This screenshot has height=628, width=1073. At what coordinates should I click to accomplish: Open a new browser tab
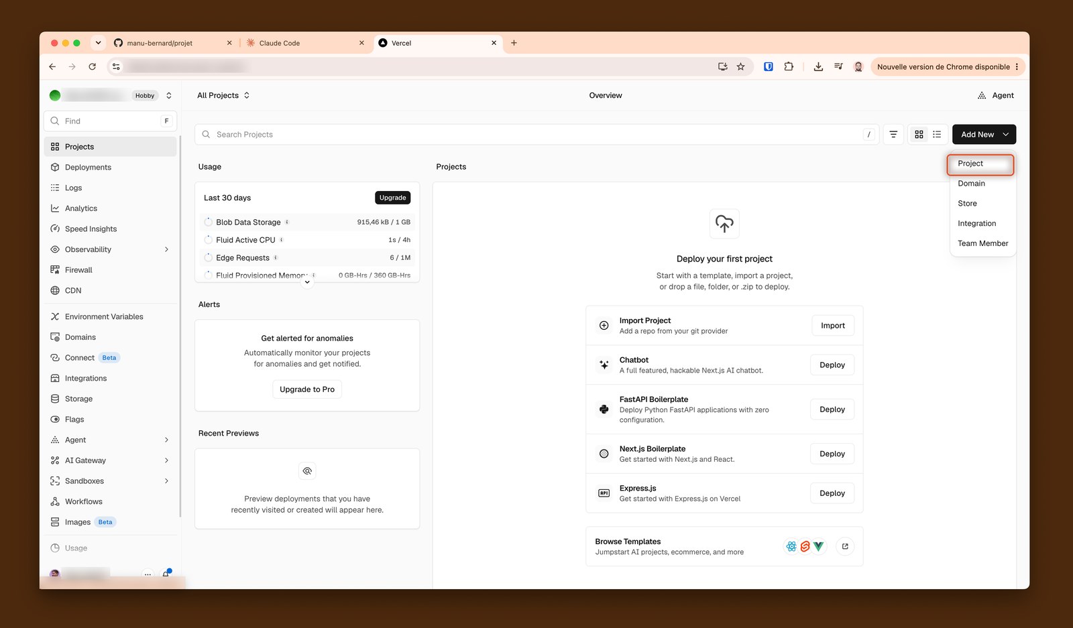click(514, 43)
